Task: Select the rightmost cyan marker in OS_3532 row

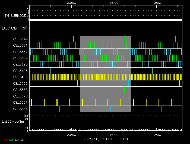Action: click(x=179, y=83)
